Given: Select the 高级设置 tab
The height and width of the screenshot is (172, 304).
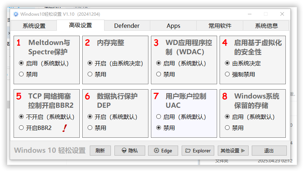Looking at the screenshot, I should click(x=80, y=25).
